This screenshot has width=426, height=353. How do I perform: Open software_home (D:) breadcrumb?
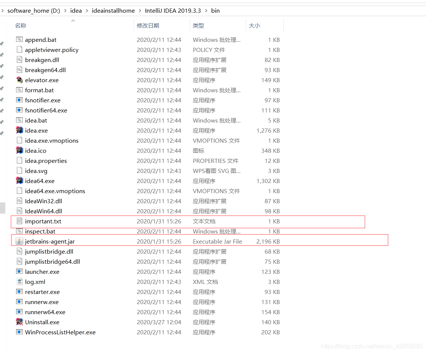click(34, 10)
